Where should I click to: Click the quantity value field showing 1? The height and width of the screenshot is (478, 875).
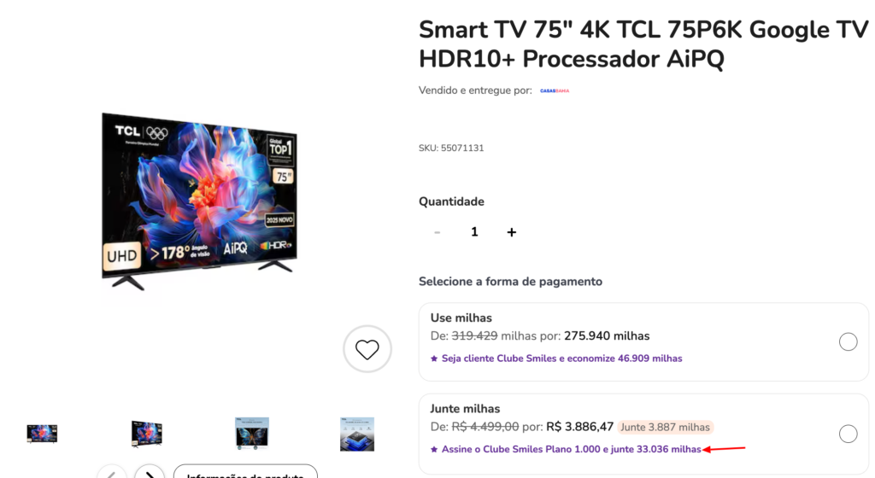point(474,232)
